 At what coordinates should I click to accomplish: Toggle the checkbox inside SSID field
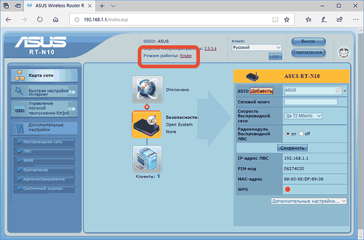coord(338,91)
